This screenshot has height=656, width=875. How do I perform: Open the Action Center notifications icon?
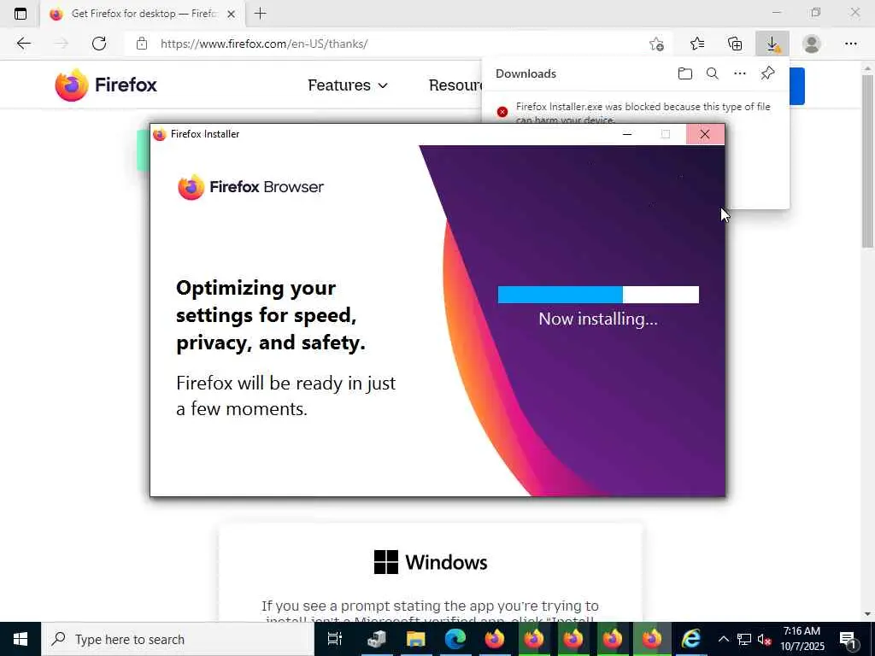(849, 639)
